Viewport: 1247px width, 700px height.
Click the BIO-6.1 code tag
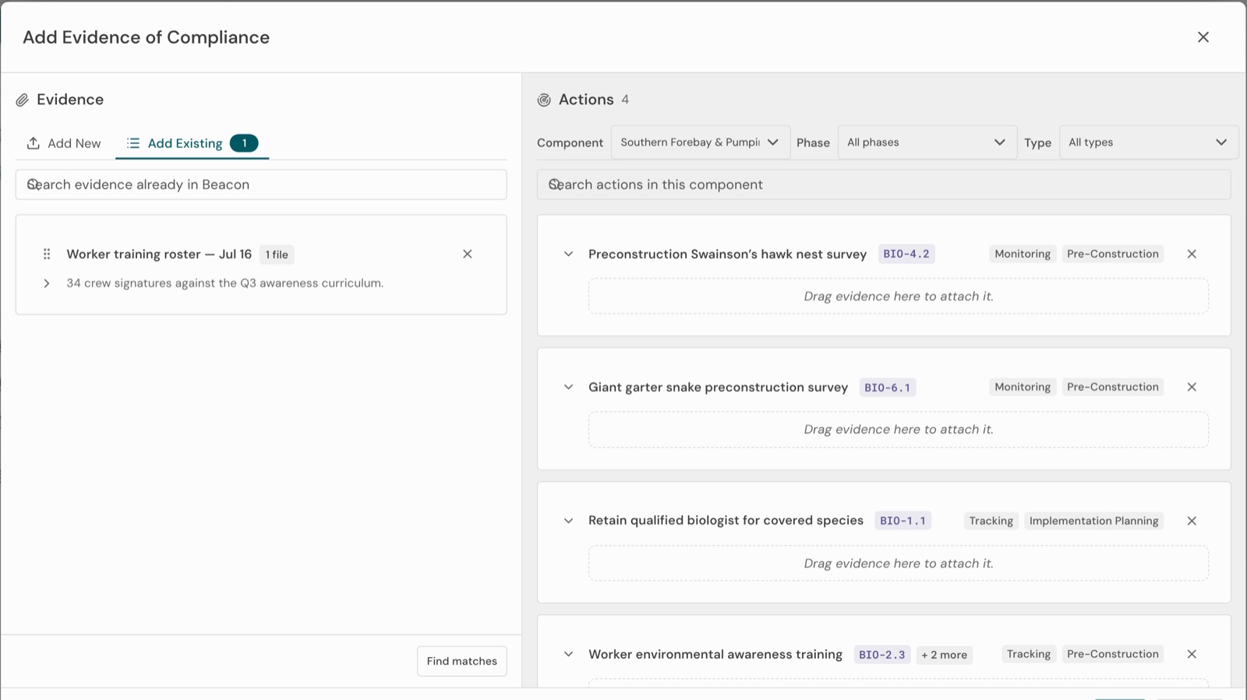pos(887,387)
